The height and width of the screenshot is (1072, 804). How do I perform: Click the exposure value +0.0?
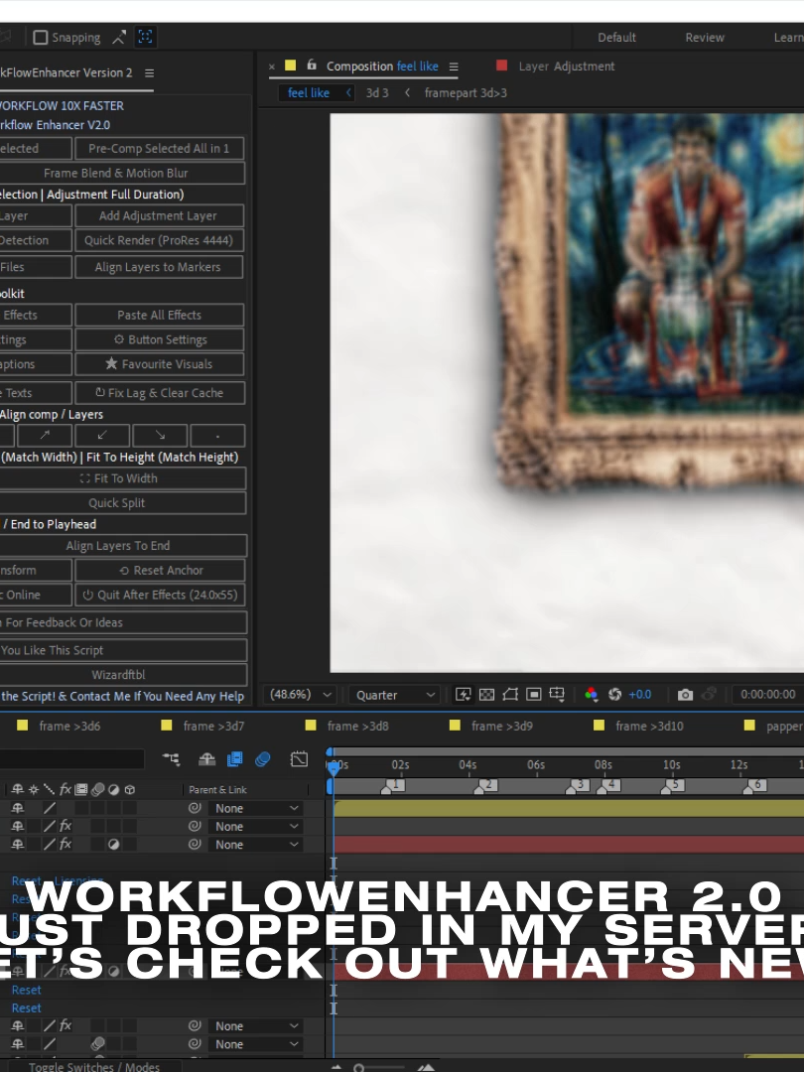click(640, 695)
